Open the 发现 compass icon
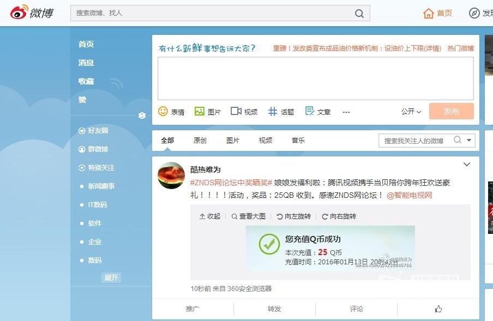The image size is (493, 321). point(474,13)
